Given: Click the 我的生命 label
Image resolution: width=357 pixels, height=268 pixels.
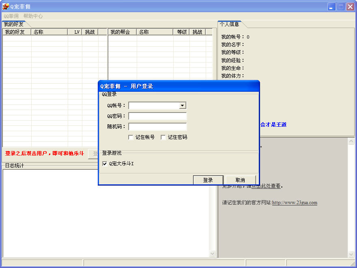Looking at the screenshot, I should pyautogui.click(x=233, y=68).
